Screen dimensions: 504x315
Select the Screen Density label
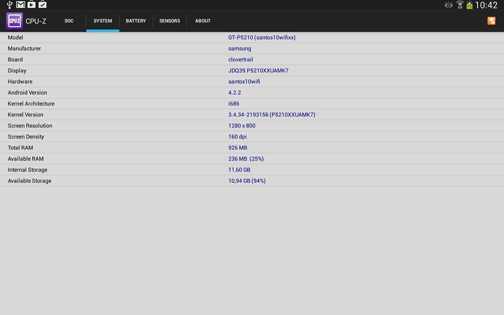(x=26, y=137)
